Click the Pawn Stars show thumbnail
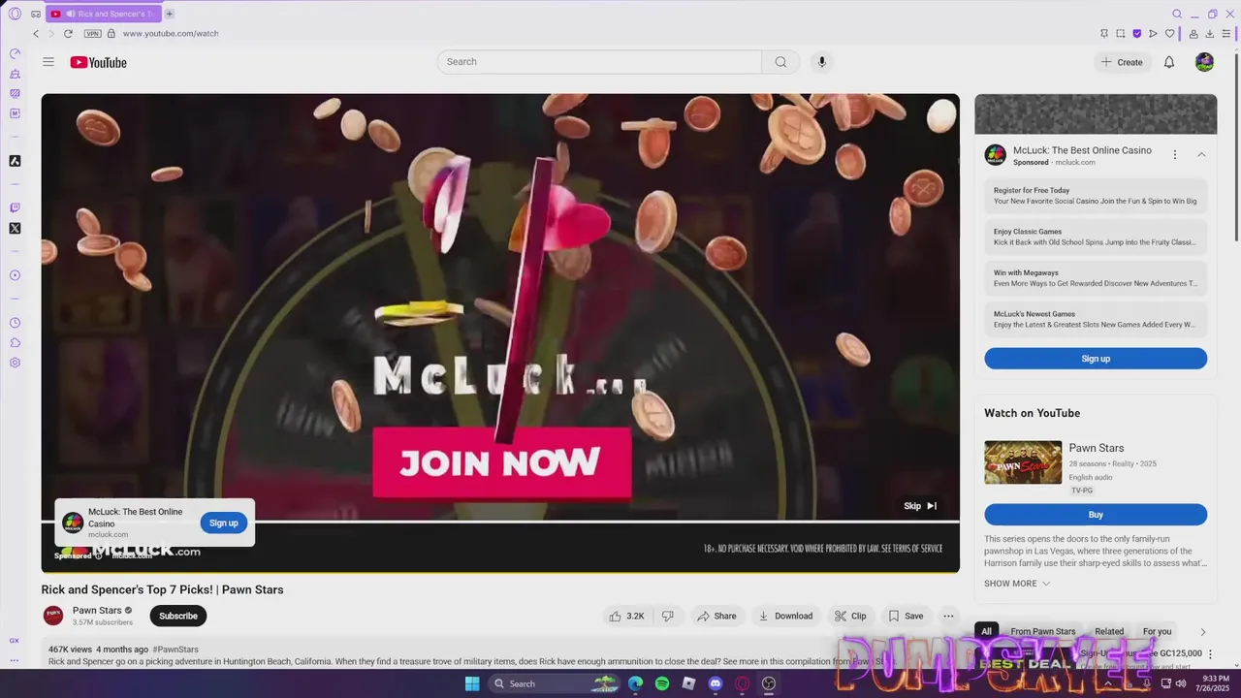The width and height of the screenshot is (1241, 698). tap(1023, 462)
